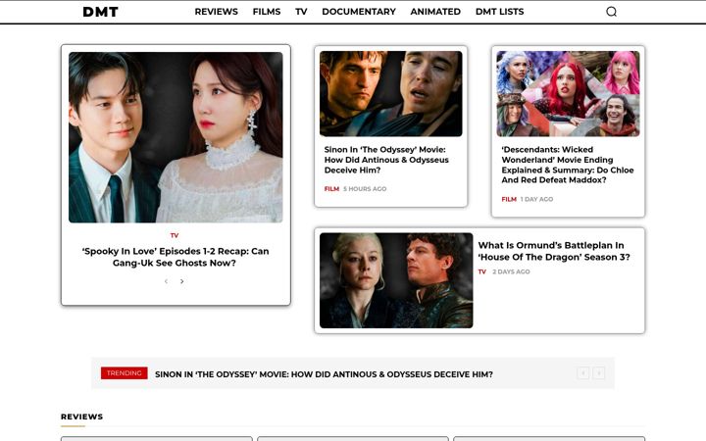This screenshot has height=441, width=706.
Task: Show previous featured slide arrow
Action: 166,281
